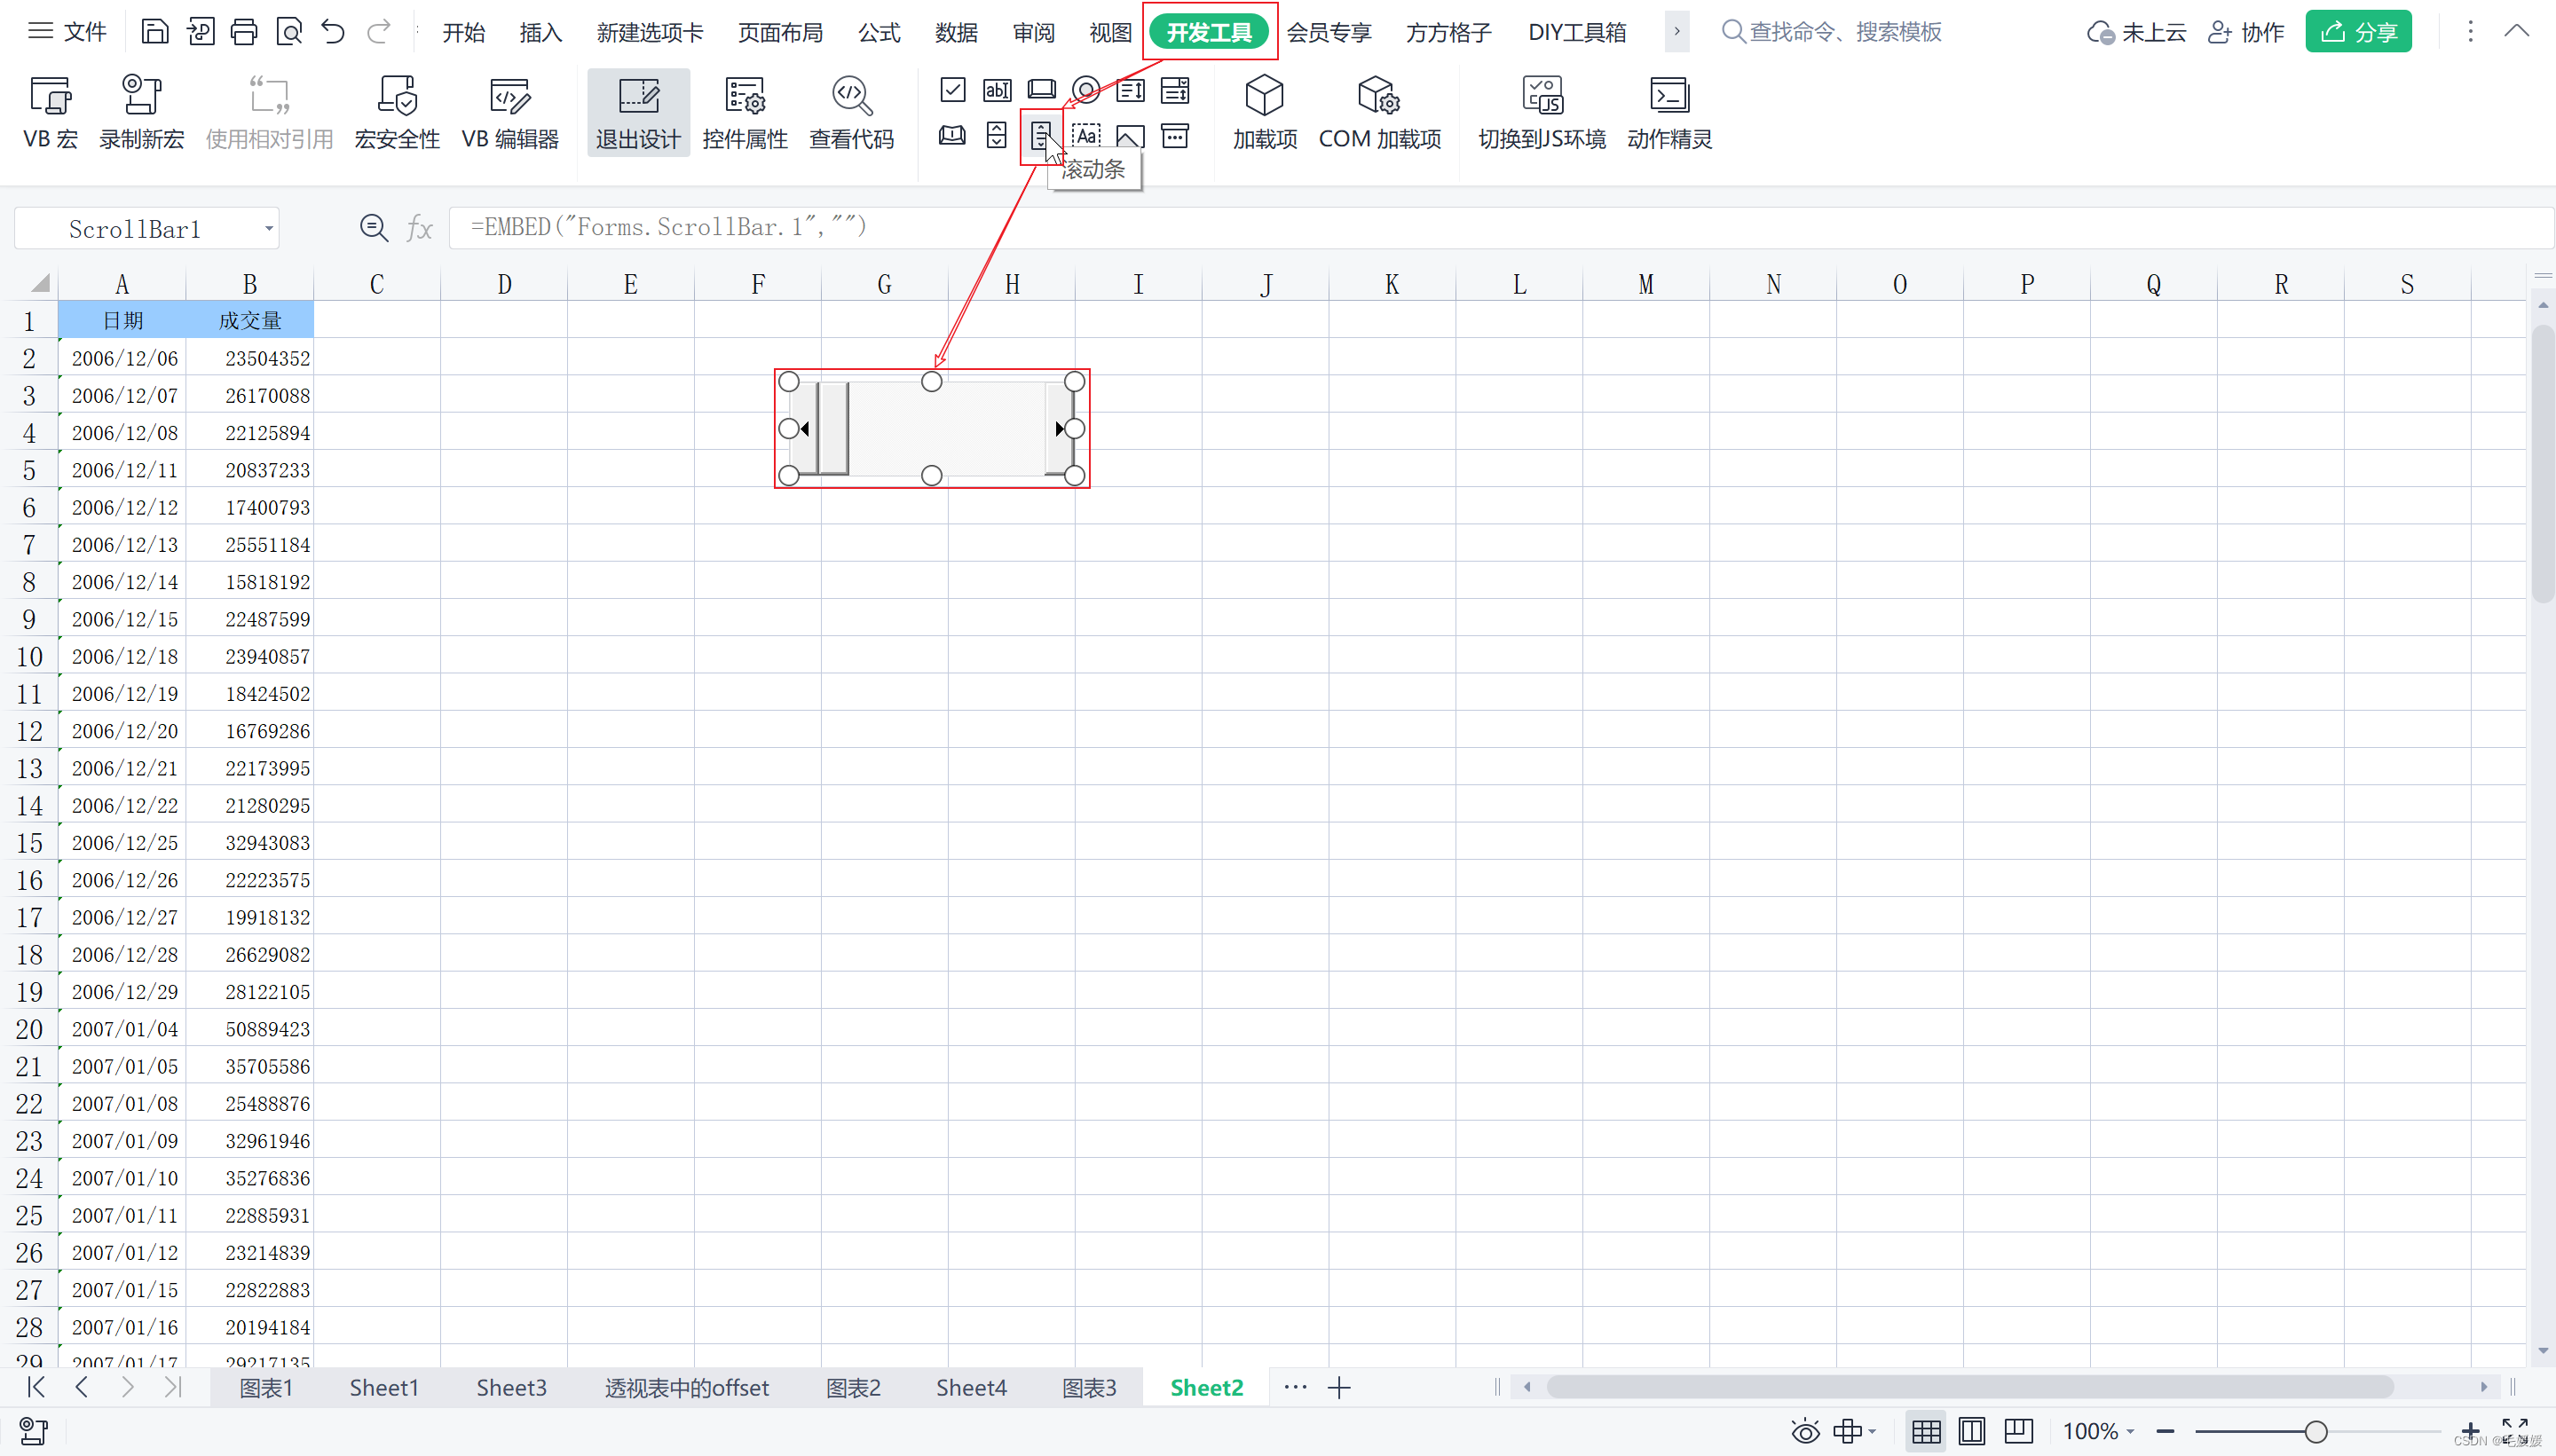The image size is (2556, 1456).
Task: Click the 未上云 cloud status button
Action: point(2136,32)
